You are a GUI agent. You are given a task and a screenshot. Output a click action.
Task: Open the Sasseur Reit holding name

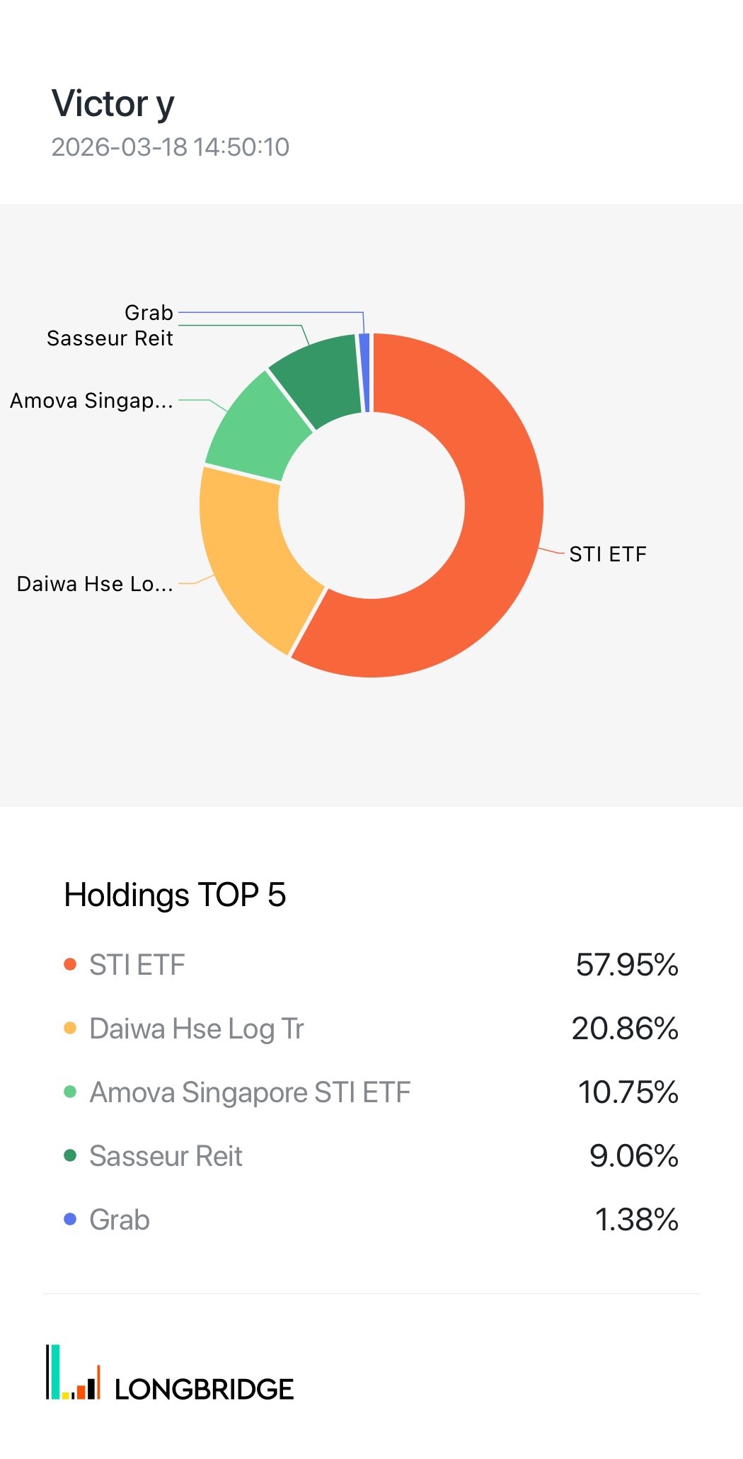click(x=166, y=1155)
